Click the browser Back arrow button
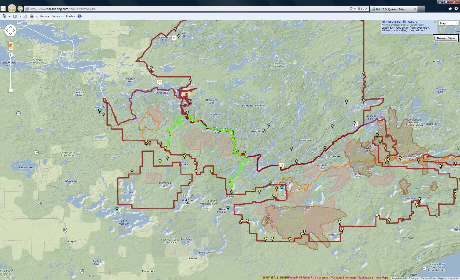The image size is (460, 280). [x=12, y=8]
